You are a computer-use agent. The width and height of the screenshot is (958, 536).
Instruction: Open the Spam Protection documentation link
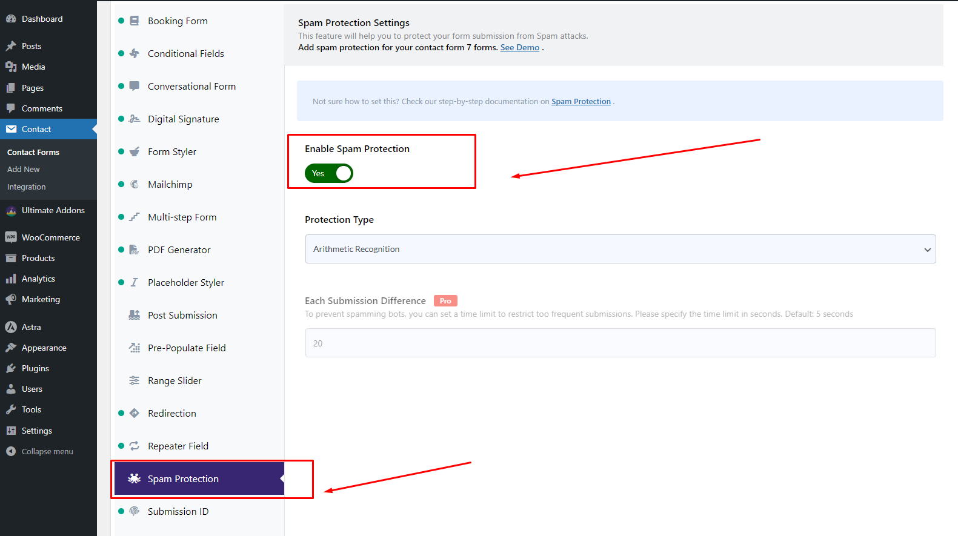coord(580,102)
